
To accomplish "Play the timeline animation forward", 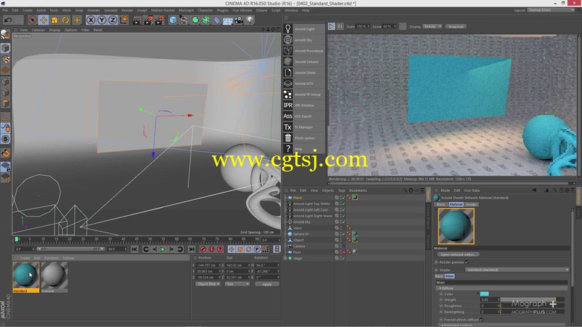I will coord(162,249).
